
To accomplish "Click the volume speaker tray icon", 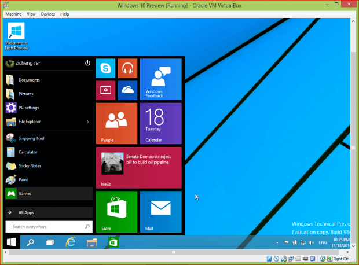I will click(312, 242).
